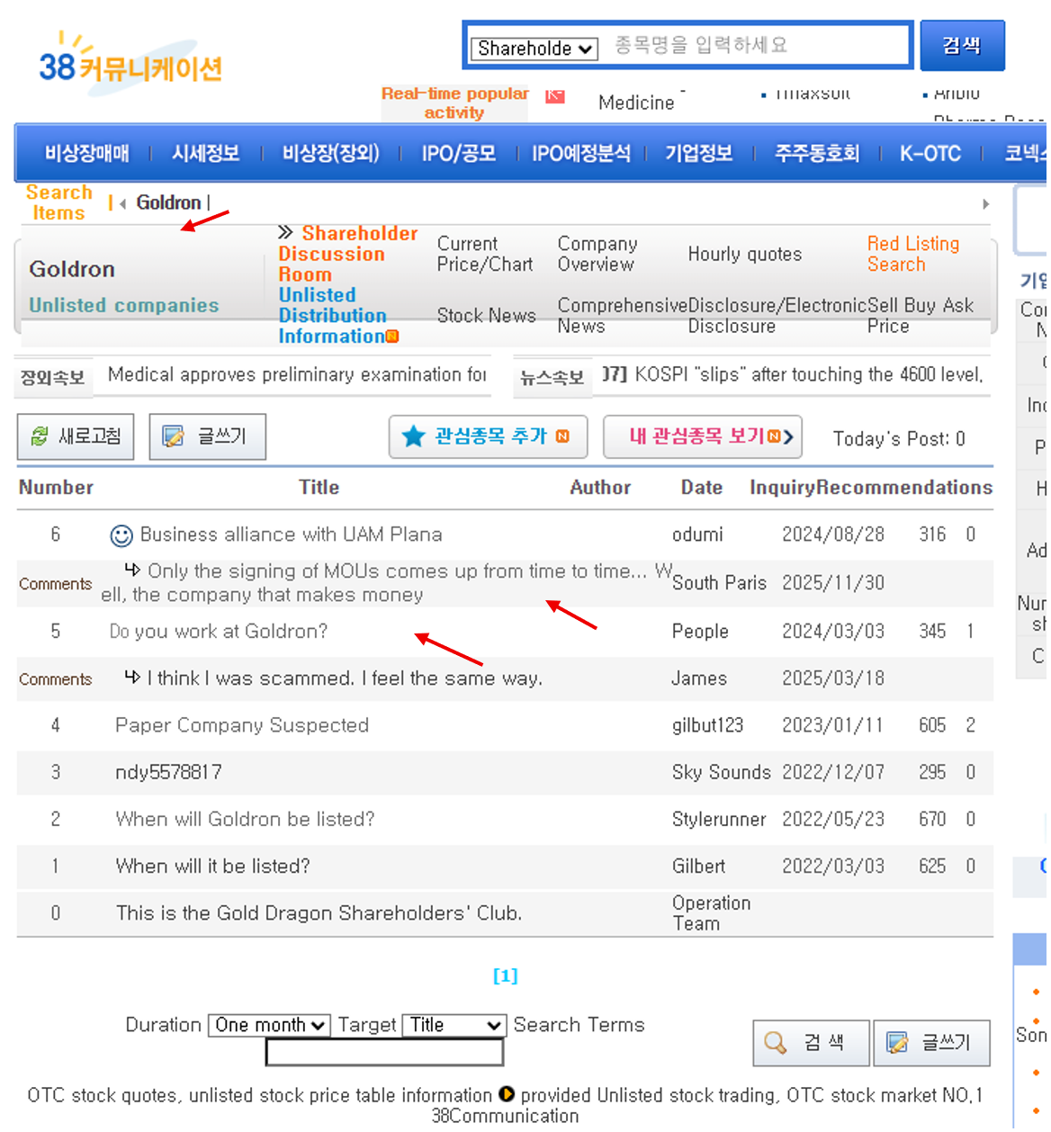Screen dimensions: 1051x1132
Task: Click the Search Terms text box
Action: click(x=384, y=1052)
